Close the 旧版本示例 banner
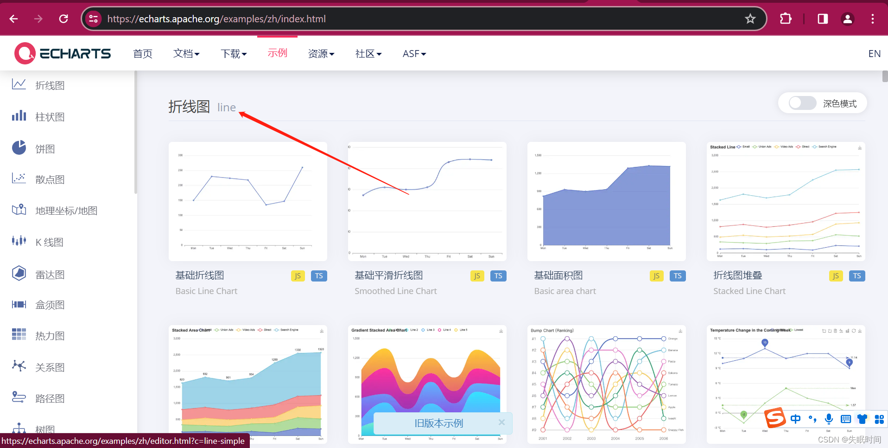 [501, 422]
